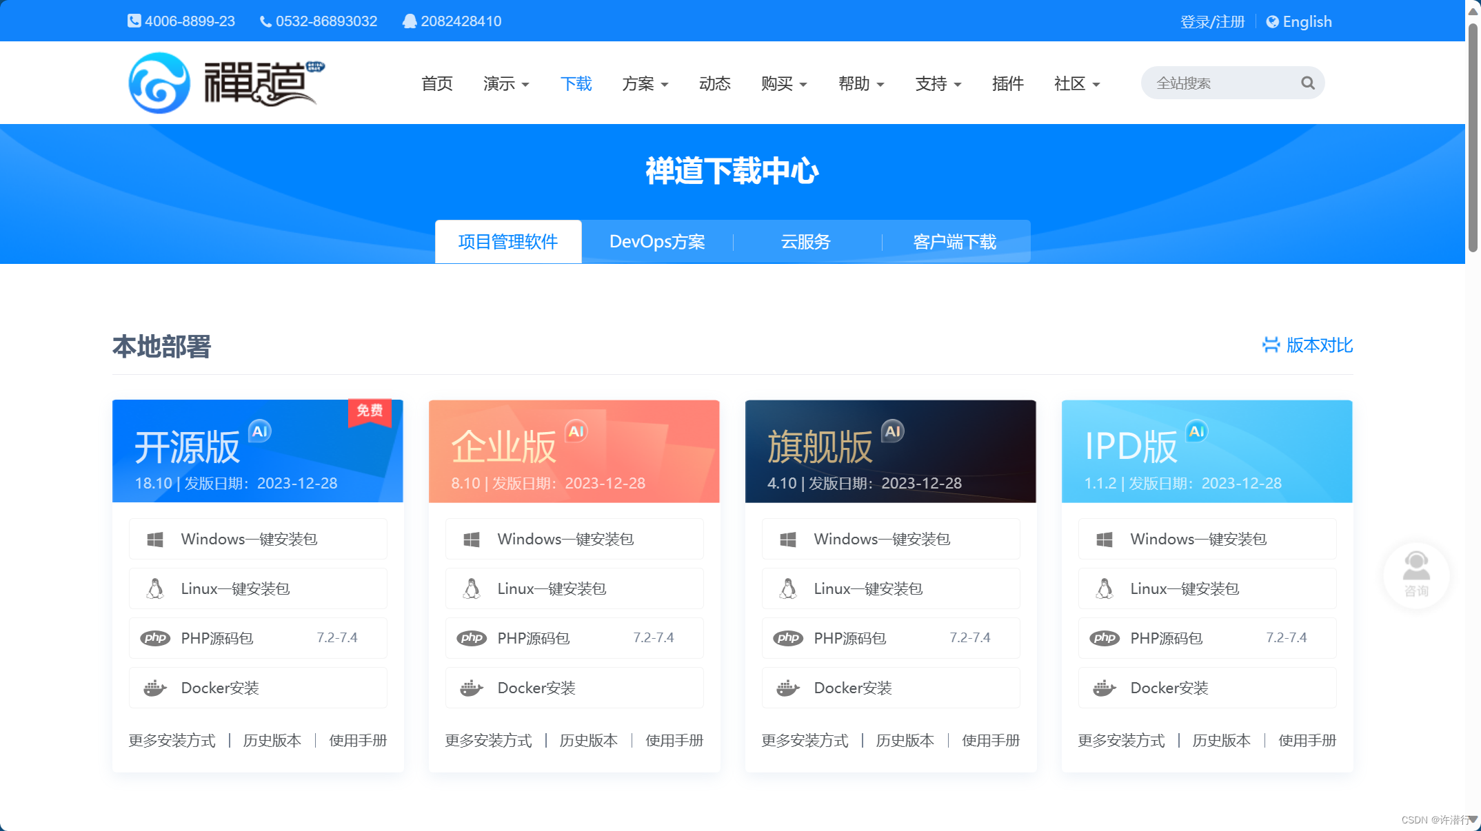Click Linux penguin icon in 开源版 card

[155, 588]
